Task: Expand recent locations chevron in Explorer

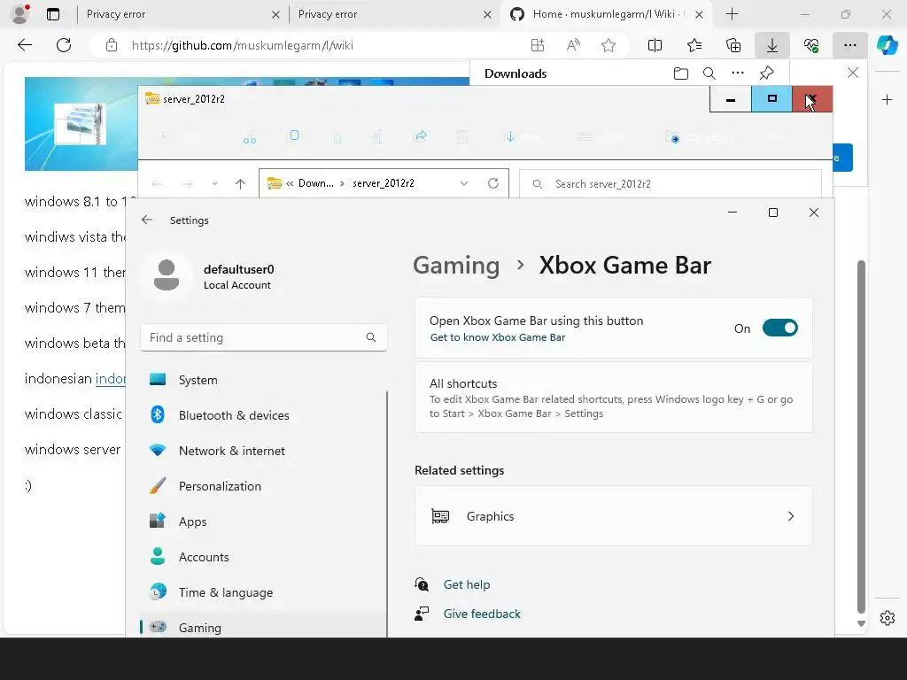Action: pyautogui.click(x=214, y=184)
